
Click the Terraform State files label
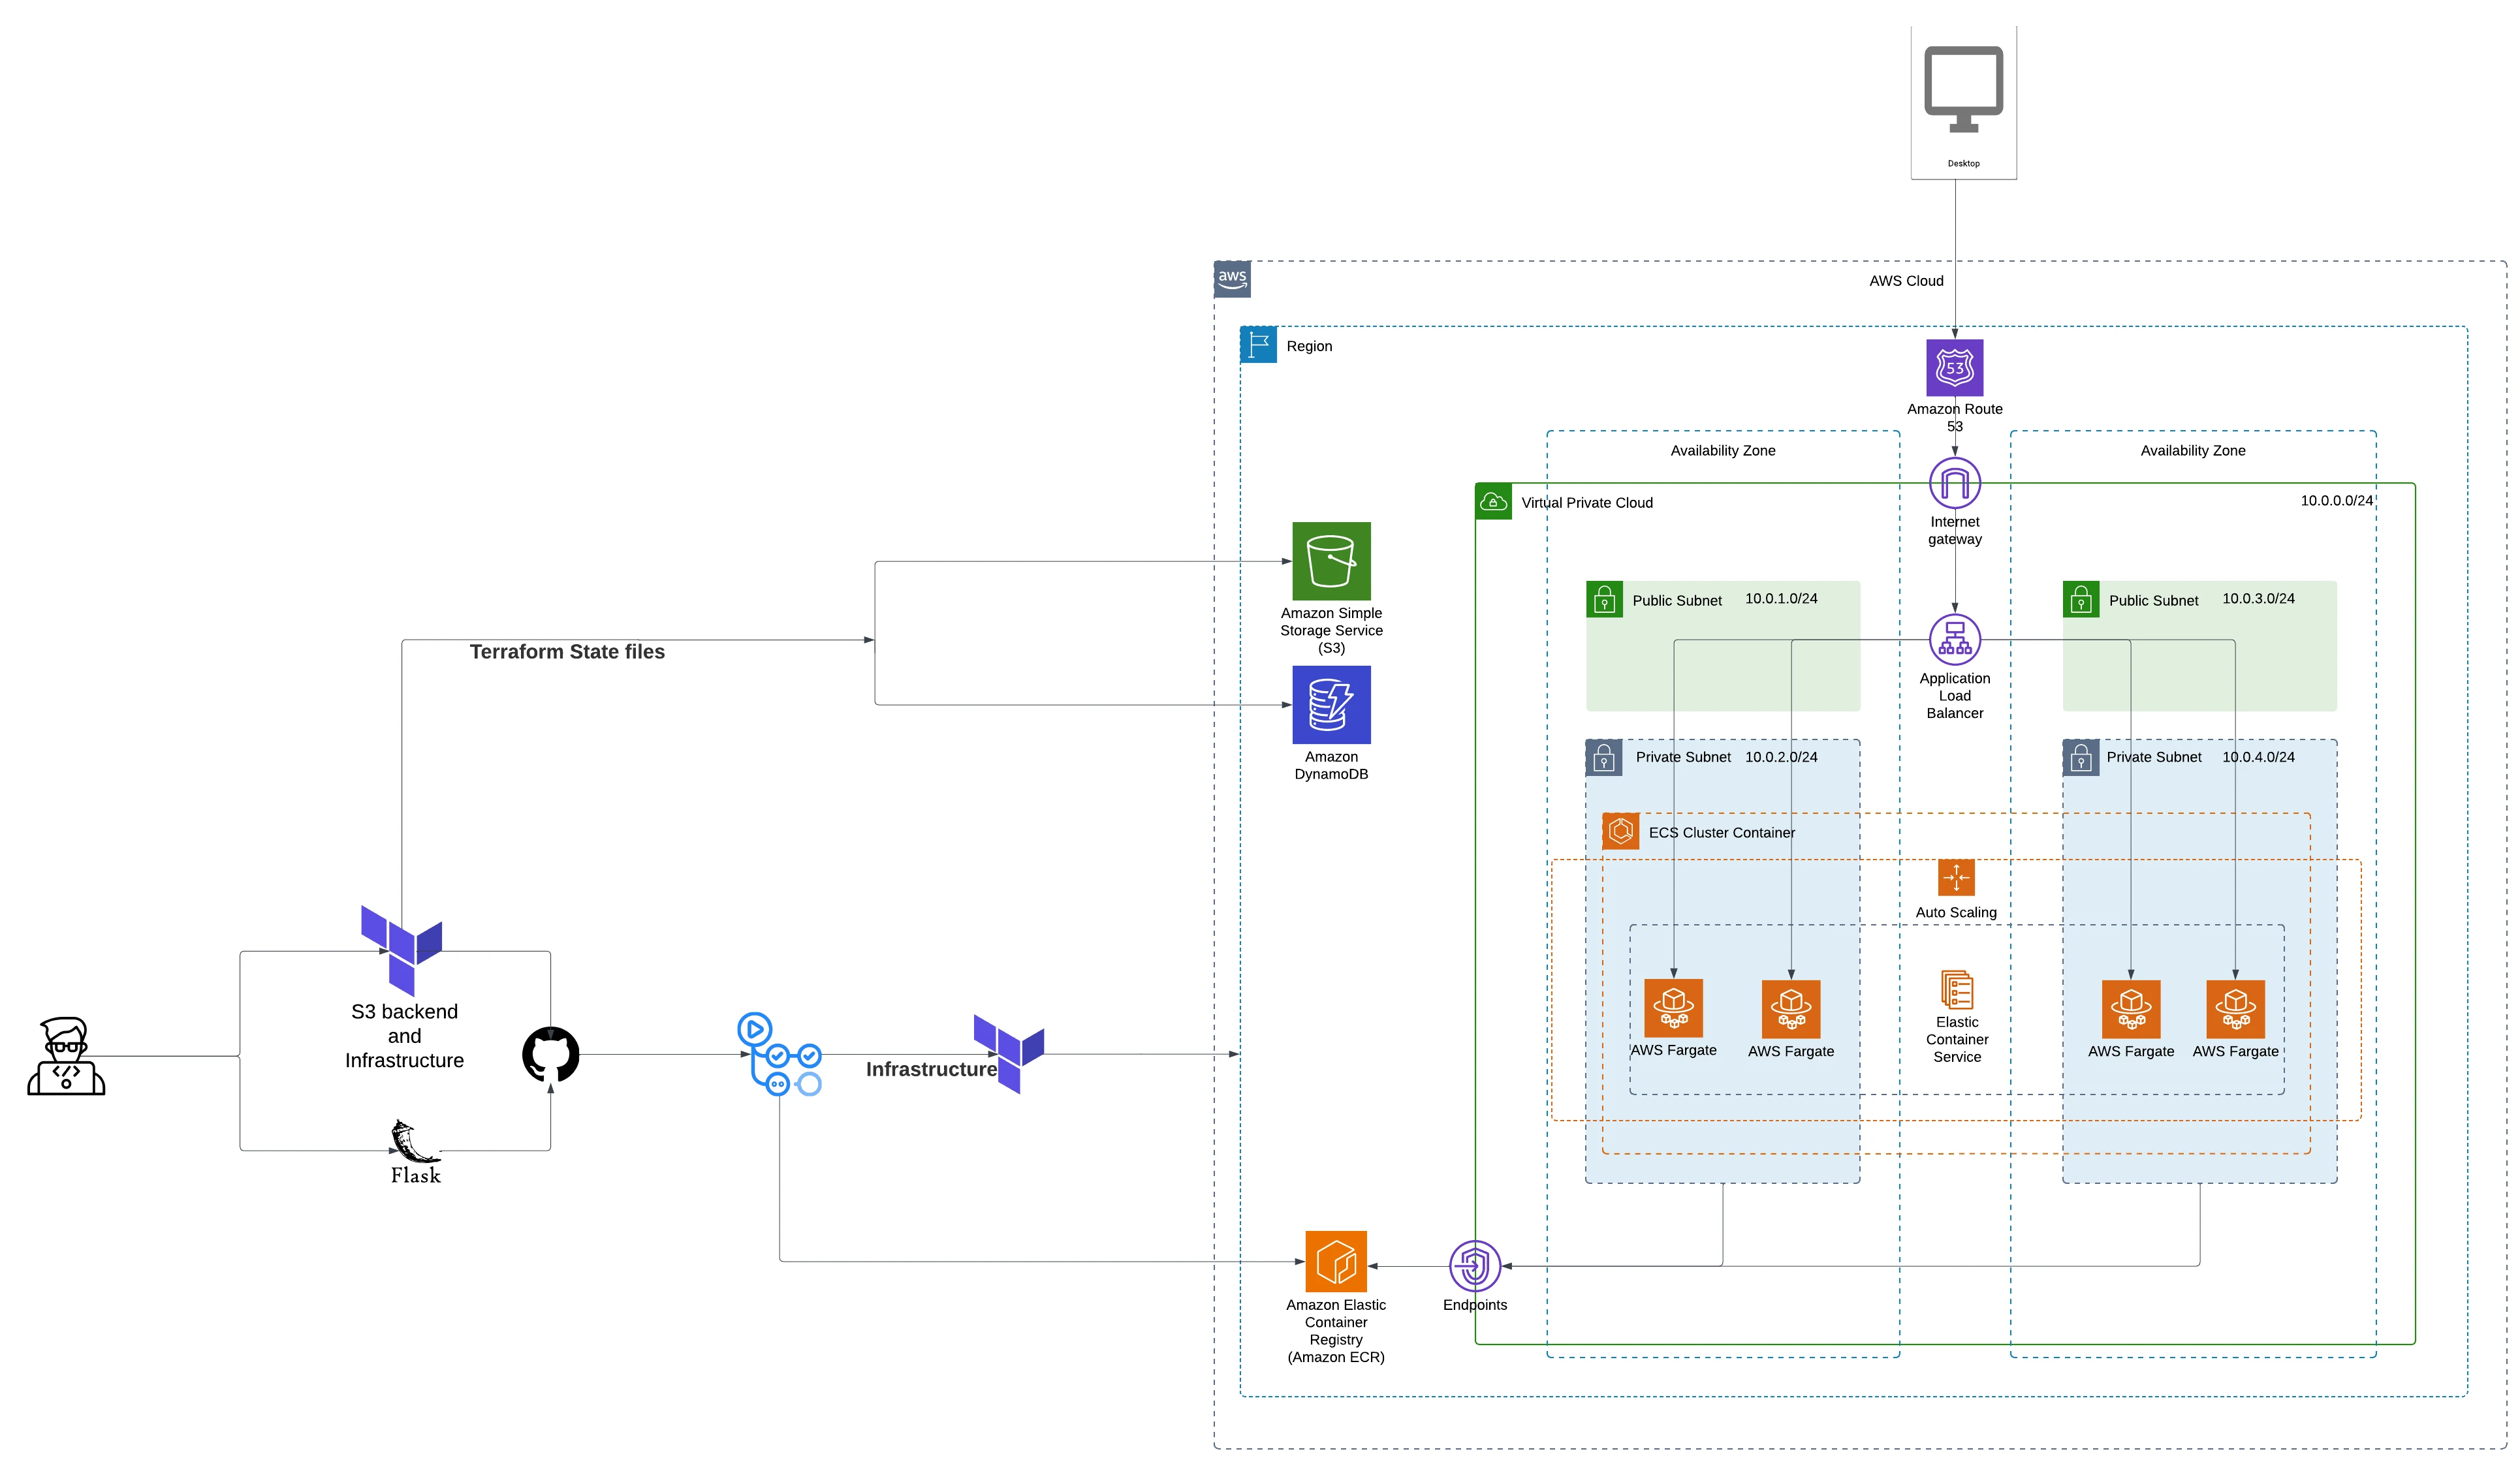pyautogui.click(x=567, y=652)
